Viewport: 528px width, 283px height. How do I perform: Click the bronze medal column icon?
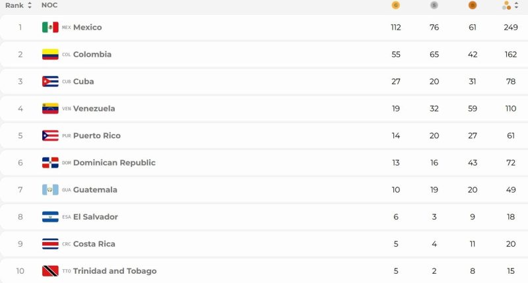473,5
